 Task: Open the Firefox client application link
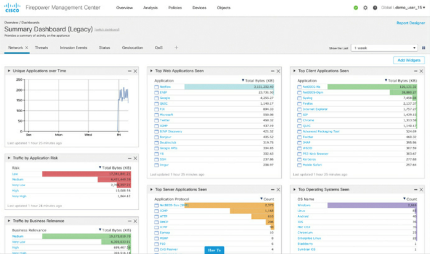click(x=308, y=104)
